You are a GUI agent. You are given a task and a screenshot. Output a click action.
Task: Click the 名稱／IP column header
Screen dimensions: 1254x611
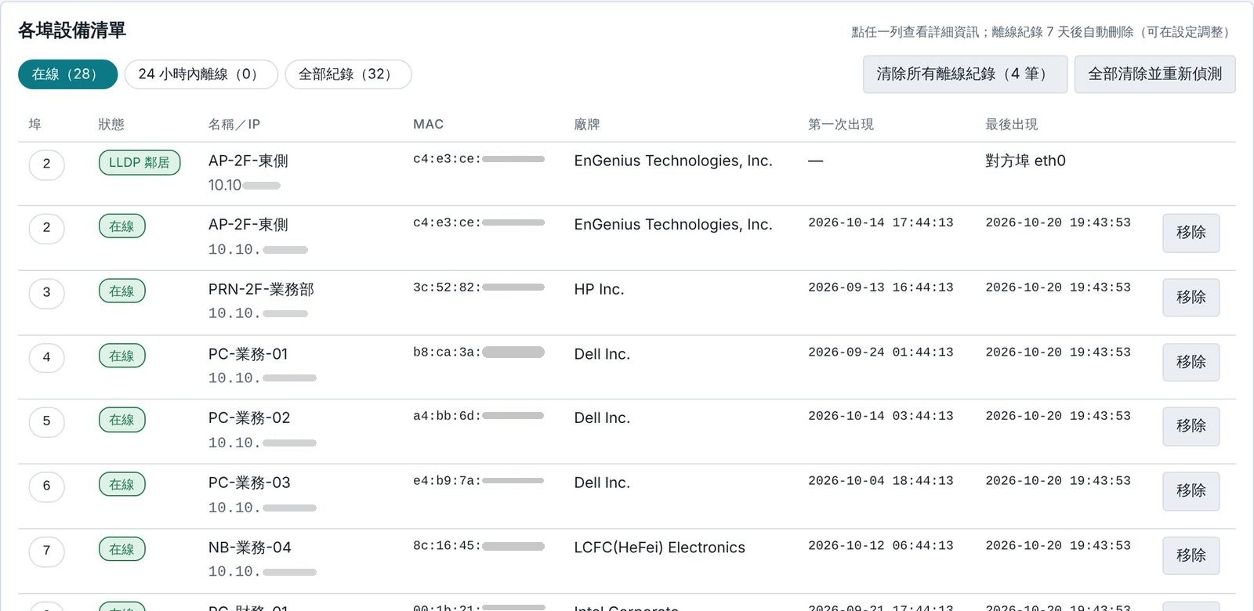[234, 125]
